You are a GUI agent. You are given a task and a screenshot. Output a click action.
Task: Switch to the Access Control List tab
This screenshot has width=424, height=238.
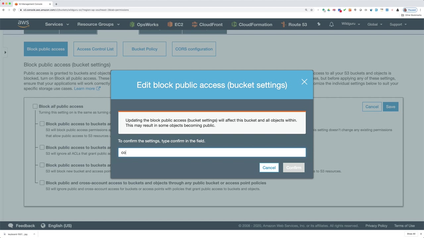tap(95, 49)
